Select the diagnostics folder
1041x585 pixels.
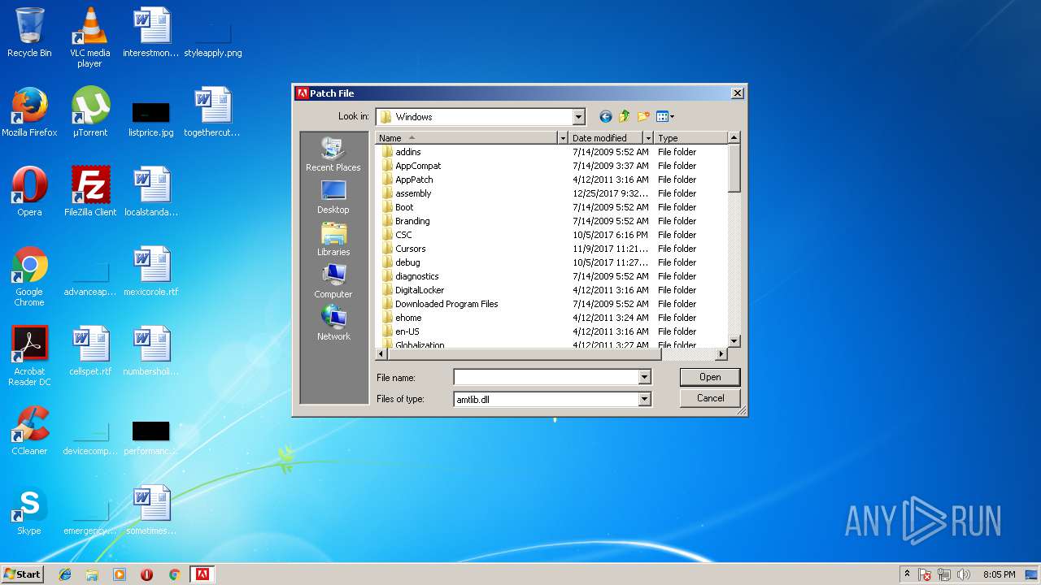[416, 276]
